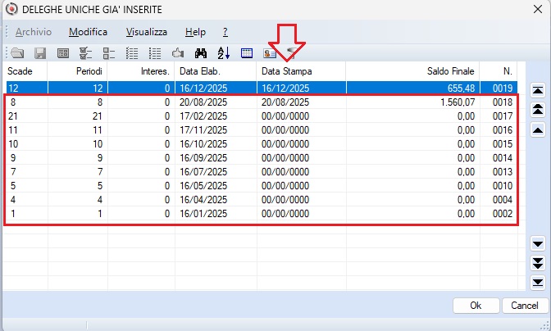Jump to last record with bottom arrow button
The height and width of the screenshot is (331, 551).
[x=538, y=282]
